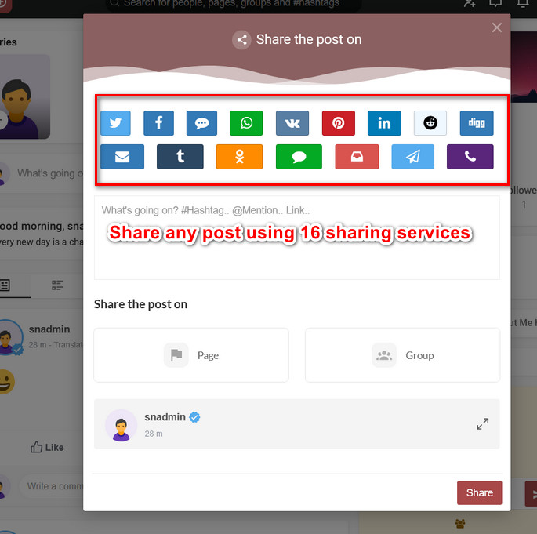The image size is (537, 534).
Task: Share the post on VK
Action: 292,123
